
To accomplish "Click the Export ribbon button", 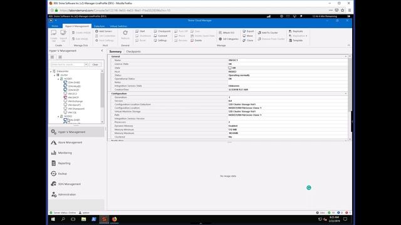I will (248, 31).
